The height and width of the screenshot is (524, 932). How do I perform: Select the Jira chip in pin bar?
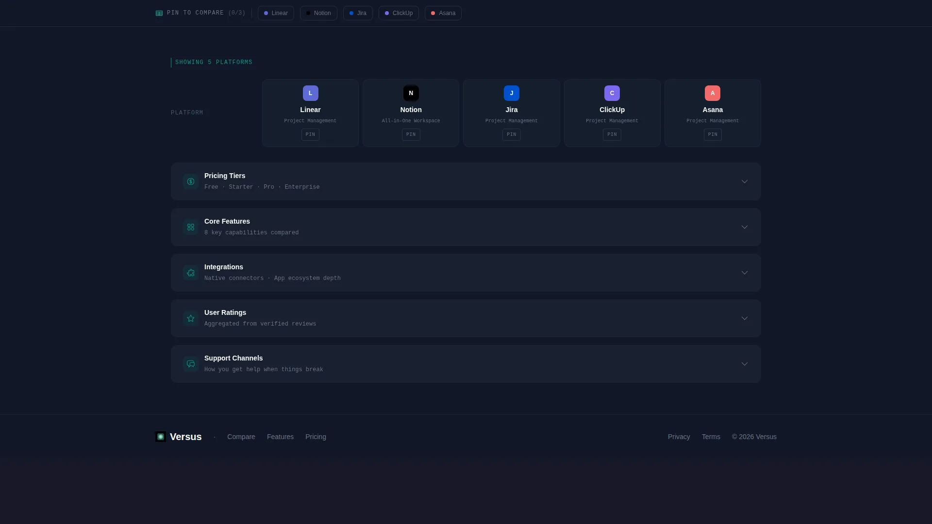(358, 13)
